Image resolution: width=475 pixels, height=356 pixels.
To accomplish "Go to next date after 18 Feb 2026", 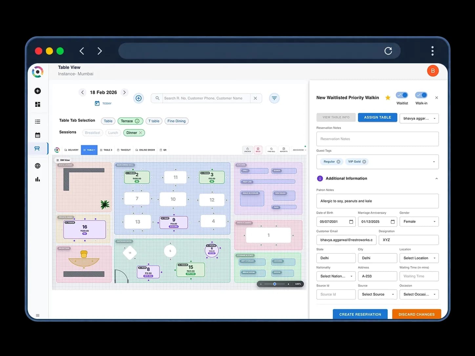I will click(x=124, y=92).
